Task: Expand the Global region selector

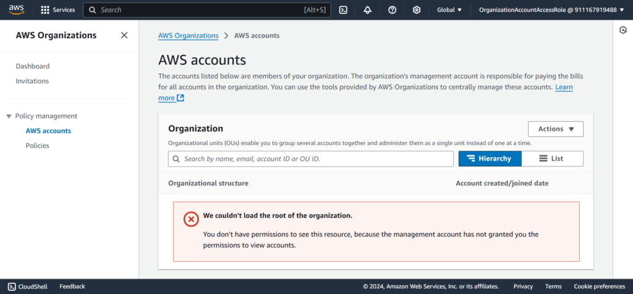Action: [x=449, y=10]
